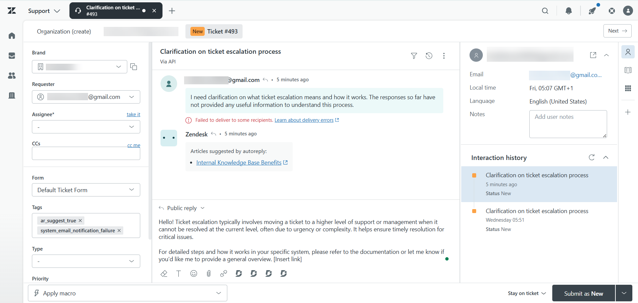Open Zendesk products switcher icon
Screen dimensions: 638x303
click(612, 11)
